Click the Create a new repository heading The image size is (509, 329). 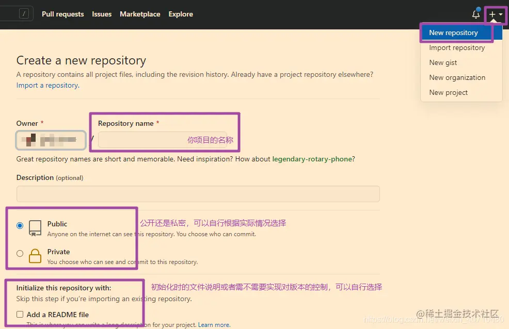(81, 61)
